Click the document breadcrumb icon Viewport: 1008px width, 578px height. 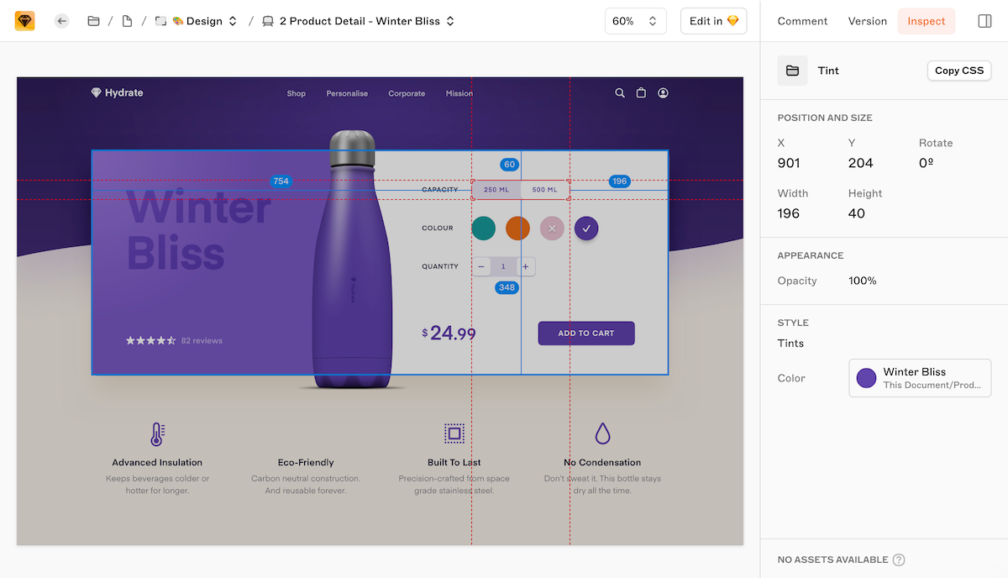127,21
